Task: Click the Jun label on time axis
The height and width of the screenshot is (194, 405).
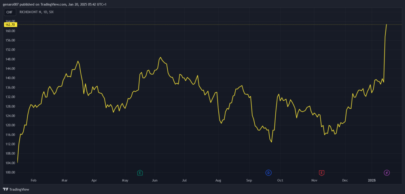Action: (x=155, y=181)
